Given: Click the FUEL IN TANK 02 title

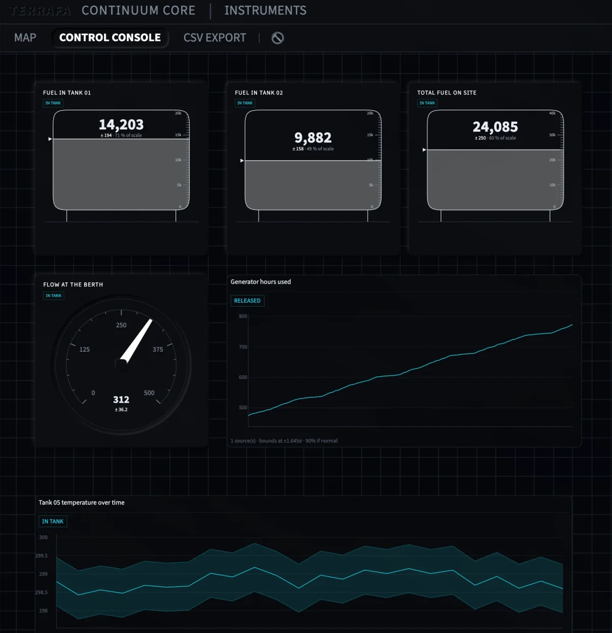Looking at the screenshot, I should [259, 93].
